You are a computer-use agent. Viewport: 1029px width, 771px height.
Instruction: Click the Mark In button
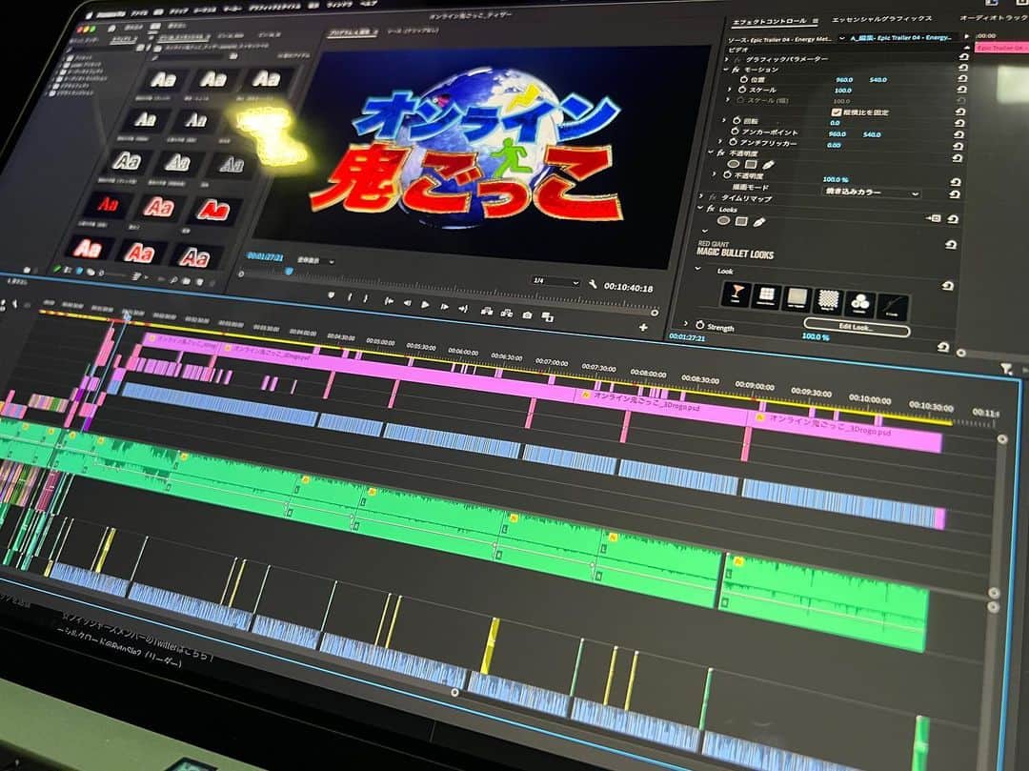point(349,298)
